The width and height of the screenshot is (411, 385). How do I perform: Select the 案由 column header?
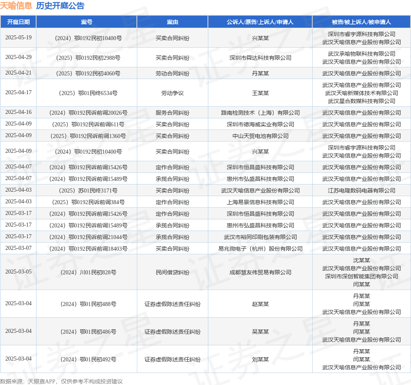pos(173,22)
